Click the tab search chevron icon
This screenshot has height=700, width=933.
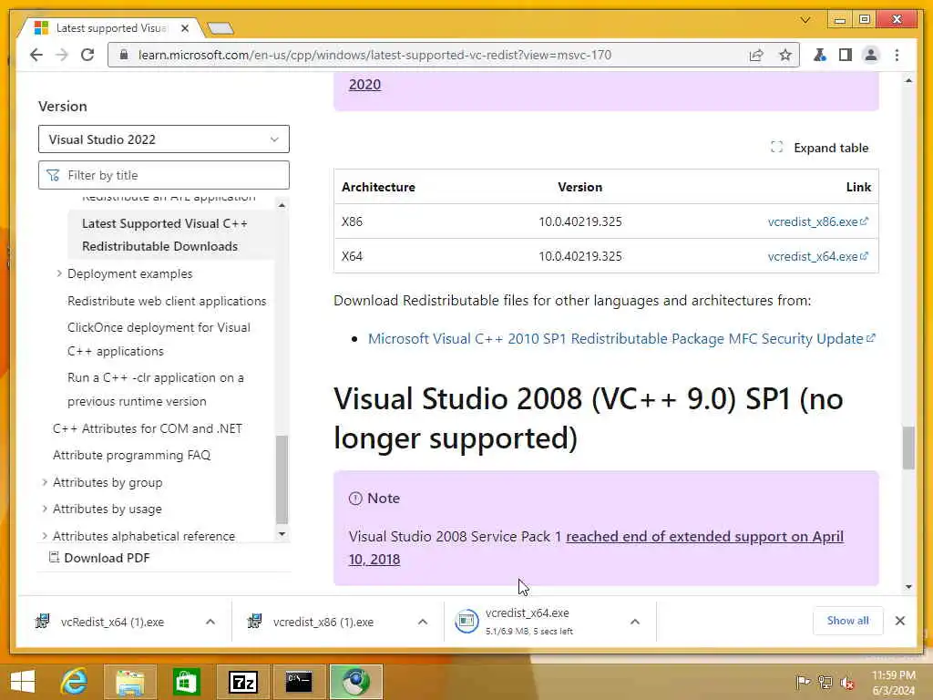[x=805, y=20]
